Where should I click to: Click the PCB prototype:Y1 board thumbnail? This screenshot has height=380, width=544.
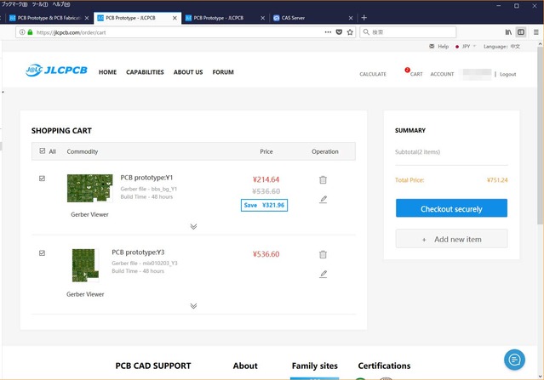tap(90, 188)
